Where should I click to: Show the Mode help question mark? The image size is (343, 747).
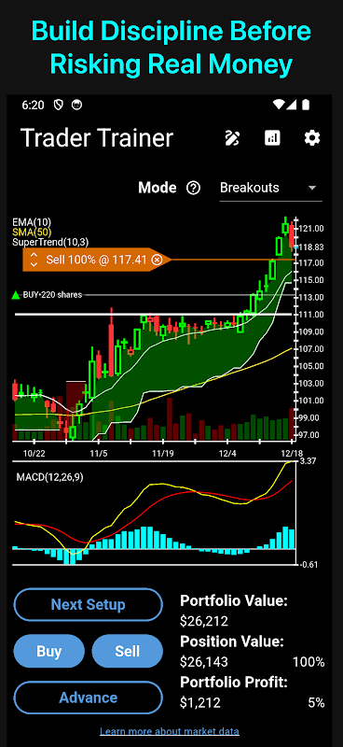pos(193,189)
